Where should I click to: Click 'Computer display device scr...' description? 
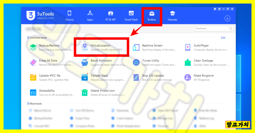[x=211, y=50]
